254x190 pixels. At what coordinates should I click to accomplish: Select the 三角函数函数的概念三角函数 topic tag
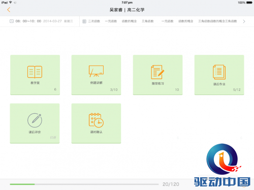click(217, 21)
